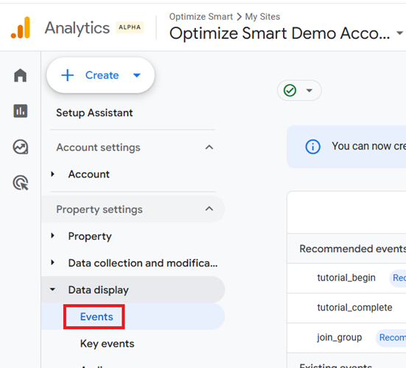Click the Property settings heading
Screen dimensions: 406x368
click(x=99, y=209)
